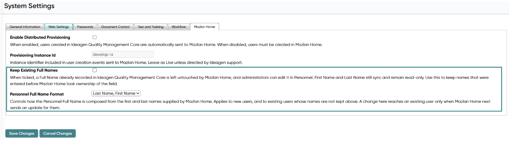
Task: Select the Test and Training tab
Action: click(x=151, y=27)
